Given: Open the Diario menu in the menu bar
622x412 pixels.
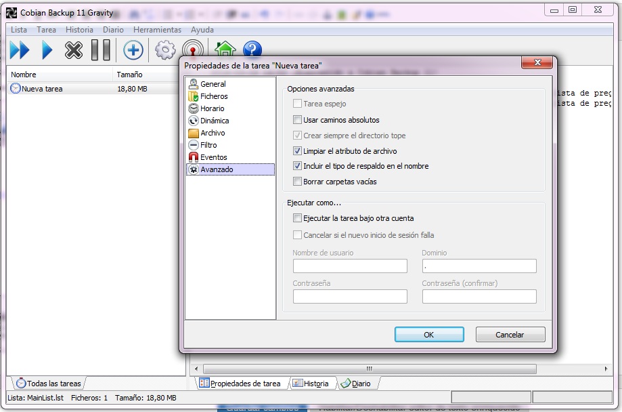Looking at the screenshot, I should point(113,30).
